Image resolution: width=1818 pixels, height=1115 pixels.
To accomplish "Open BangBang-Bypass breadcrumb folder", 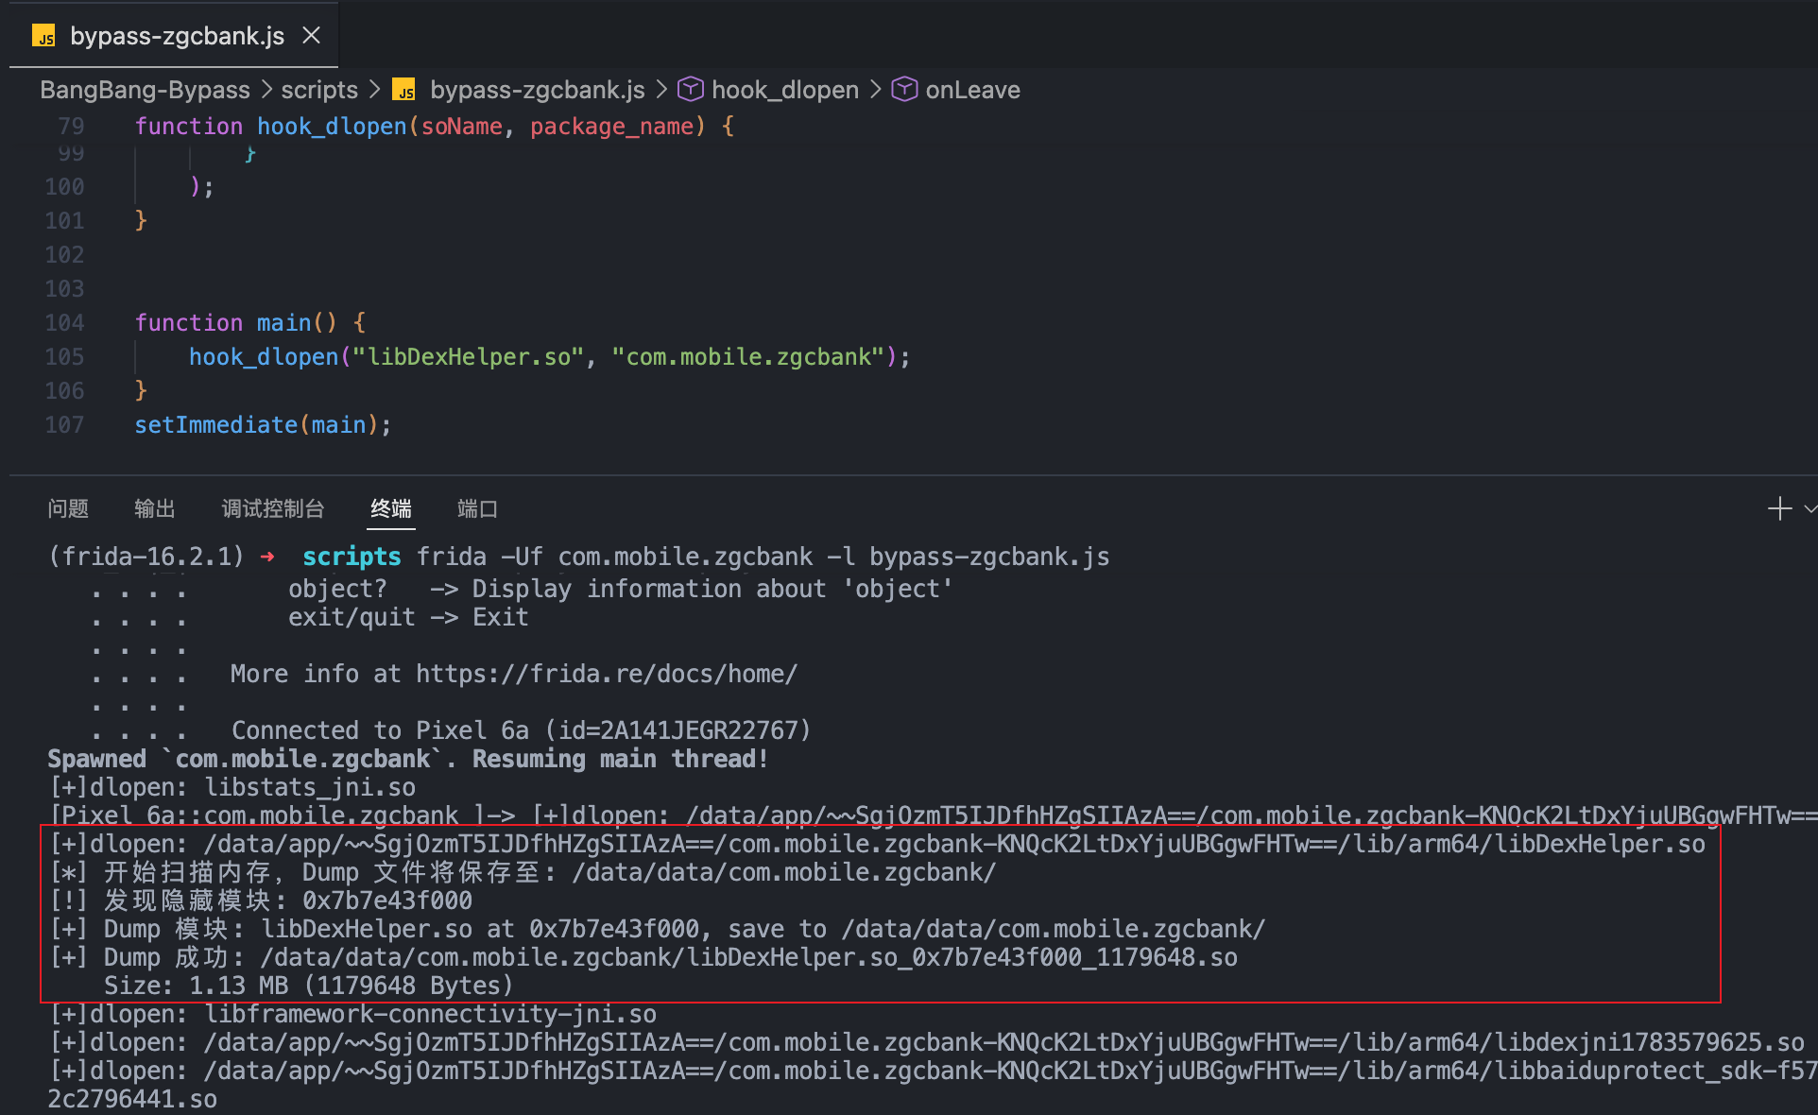I will (145, 90).
